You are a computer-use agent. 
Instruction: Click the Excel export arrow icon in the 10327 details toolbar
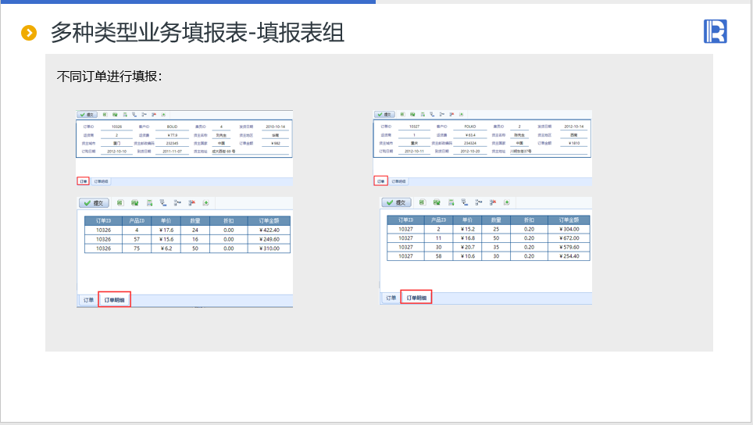click(x=437, y=202)
